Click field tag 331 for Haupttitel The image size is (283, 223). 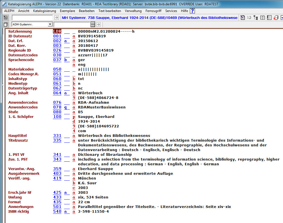57,135
